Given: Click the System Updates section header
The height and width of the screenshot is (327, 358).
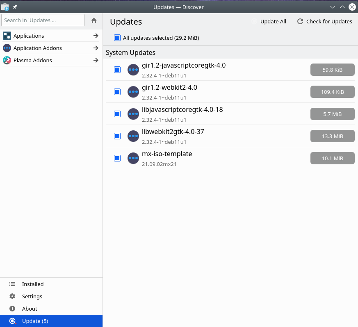Looking at the screenshot, I should (x=130, y=52).
